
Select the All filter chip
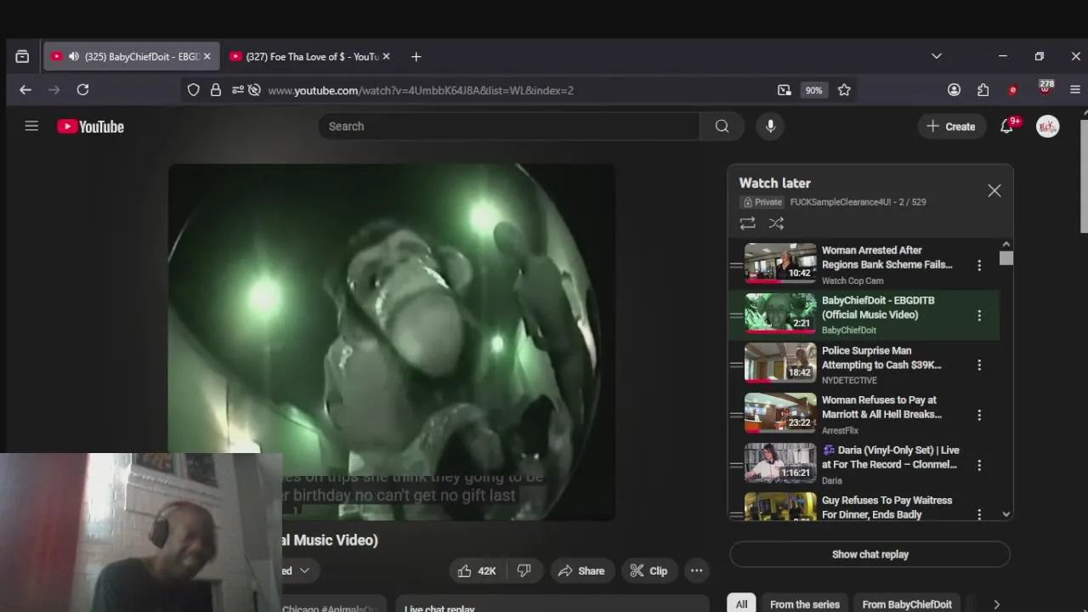click(741, 604)
